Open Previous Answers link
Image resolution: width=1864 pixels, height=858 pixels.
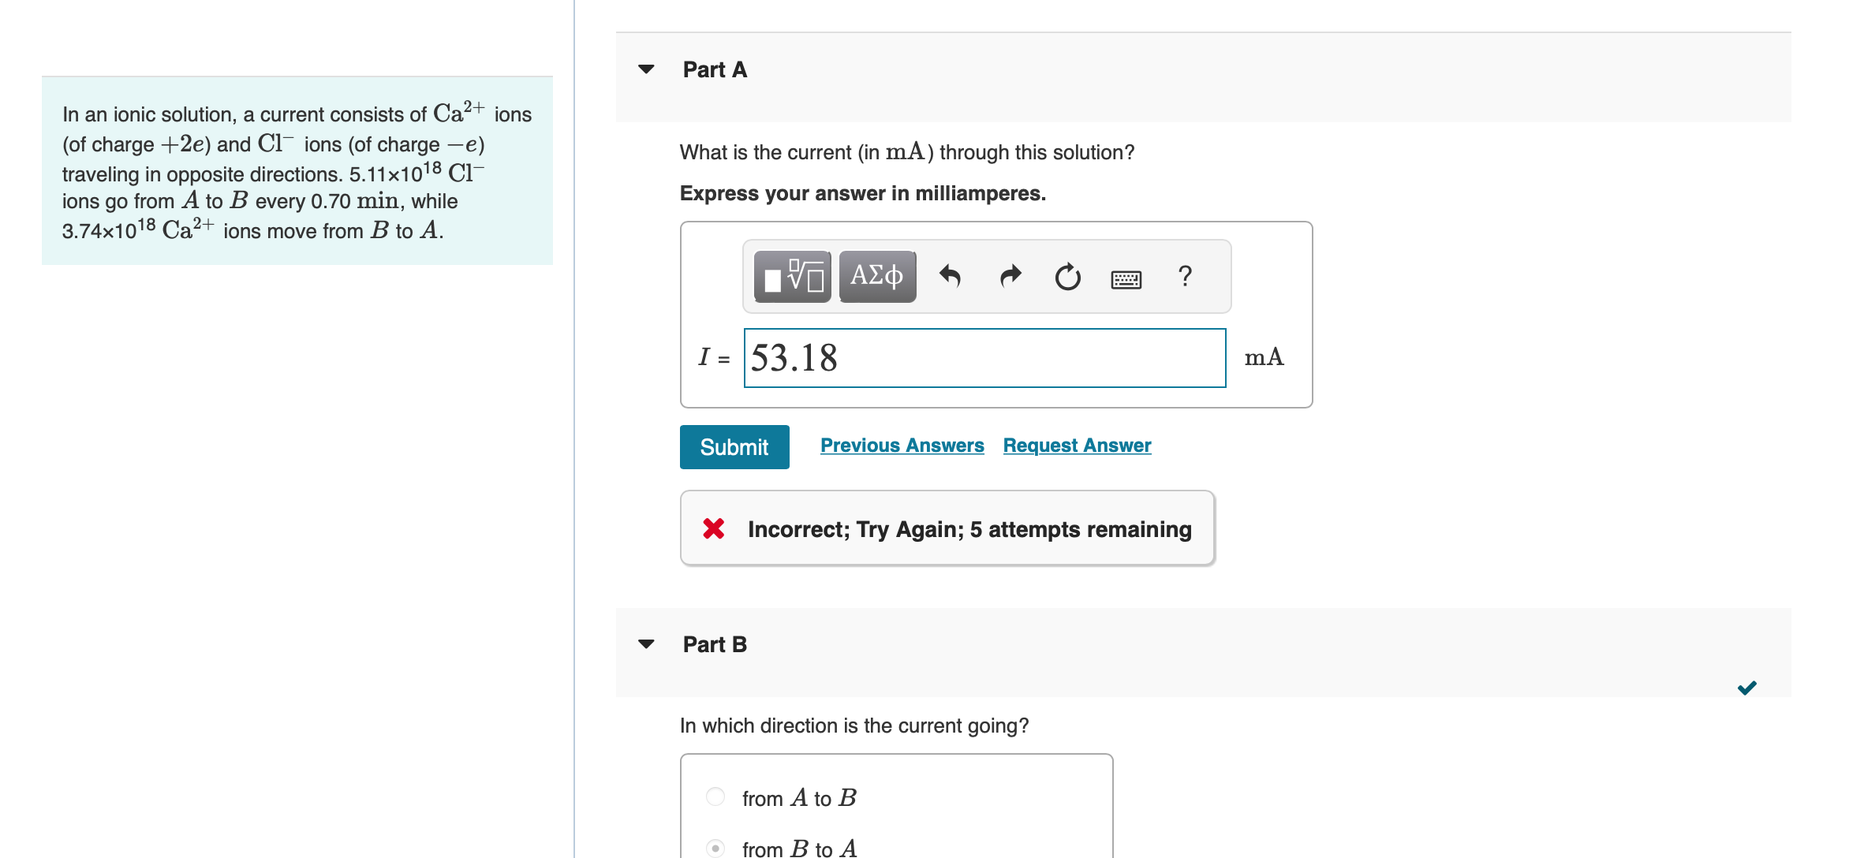pos(902,445)
